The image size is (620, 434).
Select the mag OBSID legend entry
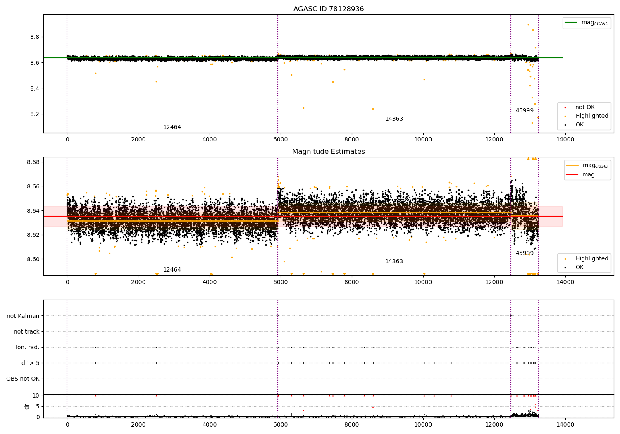(587, 165)
